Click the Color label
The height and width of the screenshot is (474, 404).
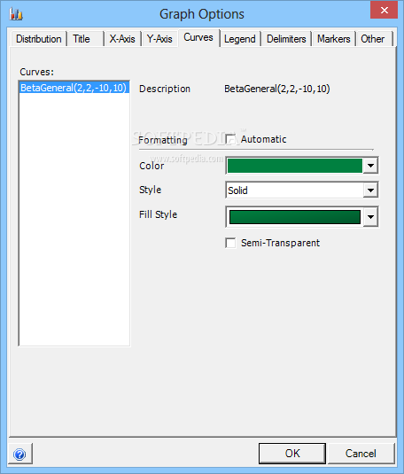point(151,166)
